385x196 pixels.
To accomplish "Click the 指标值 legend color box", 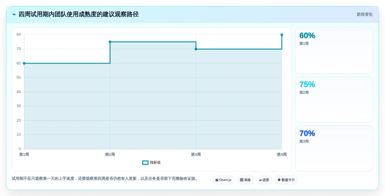I will [x=145, y=162].
